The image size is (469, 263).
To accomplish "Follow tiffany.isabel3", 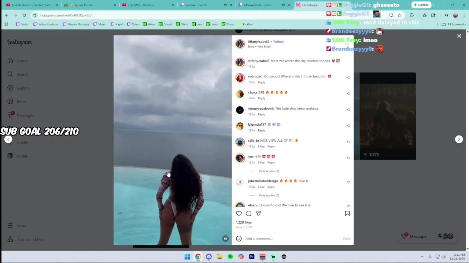I will tap(278, 42).
